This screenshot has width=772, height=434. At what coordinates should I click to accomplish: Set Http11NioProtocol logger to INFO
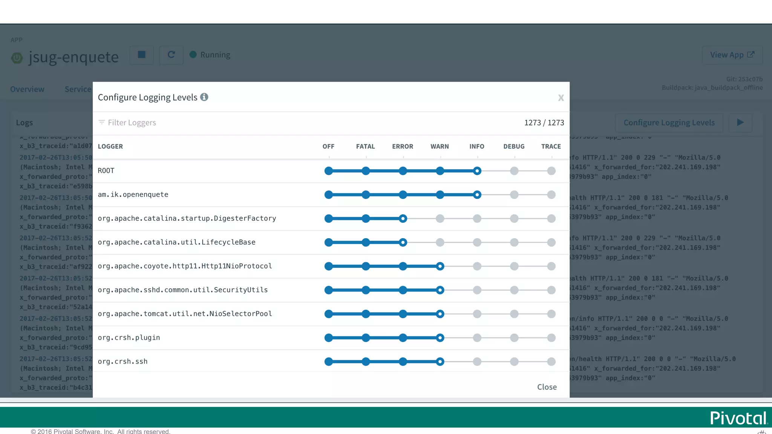coord(477,266)
